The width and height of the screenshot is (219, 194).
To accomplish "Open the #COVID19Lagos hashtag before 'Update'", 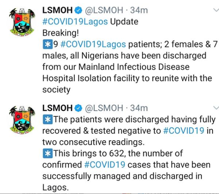I will click(75, 22).
